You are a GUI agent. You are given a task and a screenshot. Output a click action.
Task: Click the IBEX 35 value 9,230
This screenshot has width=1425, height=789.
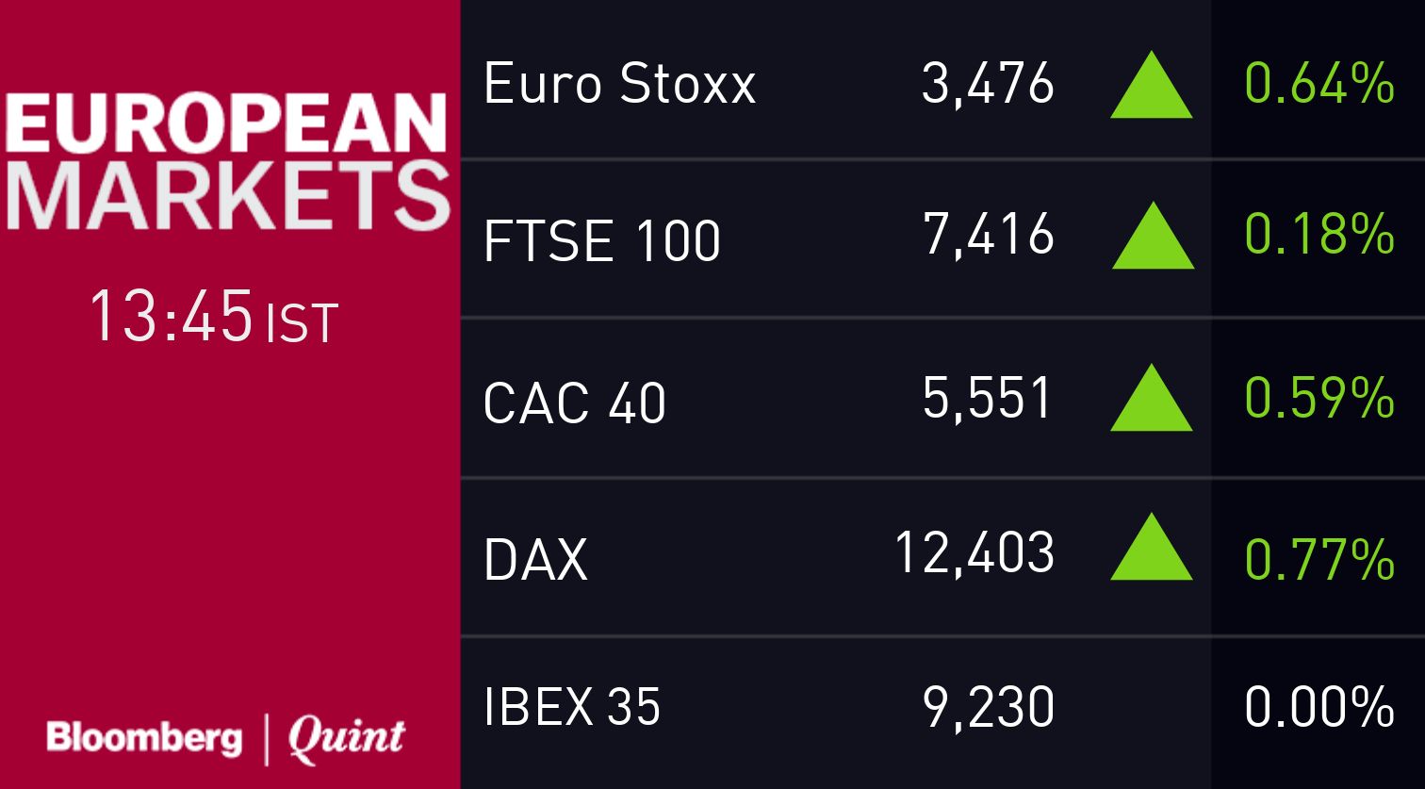tap(987, 706)
